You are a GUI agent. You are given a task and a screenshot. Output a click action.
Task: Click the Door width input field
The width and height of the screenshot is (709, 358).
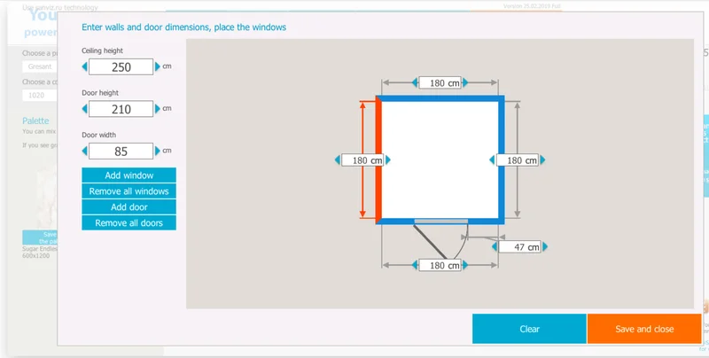click(121, 152)
